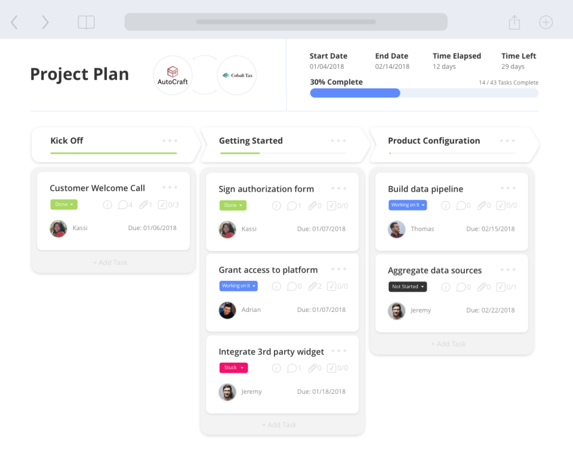View info icon on Sign authorization form
Image resolution: width=573 pixels, height=450 pixels.
coord(276,206)
